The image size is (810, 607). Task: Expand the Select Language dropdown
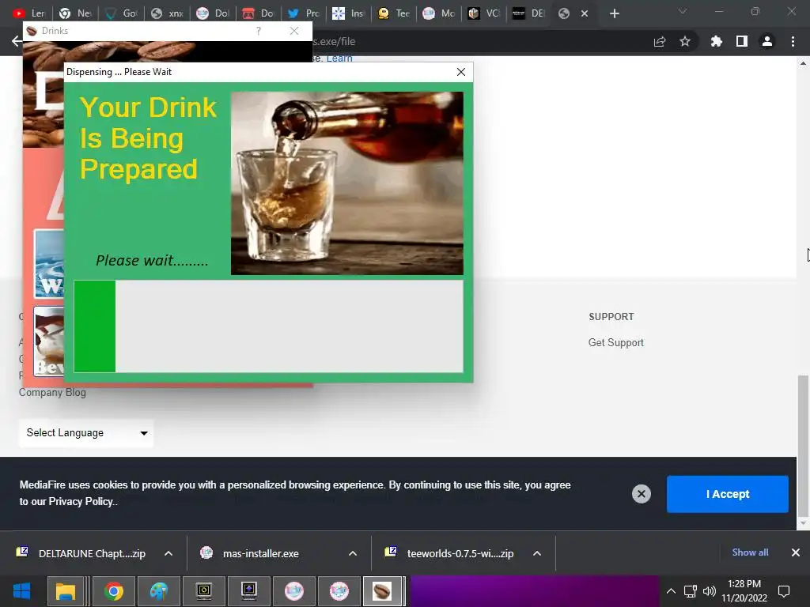86,433
